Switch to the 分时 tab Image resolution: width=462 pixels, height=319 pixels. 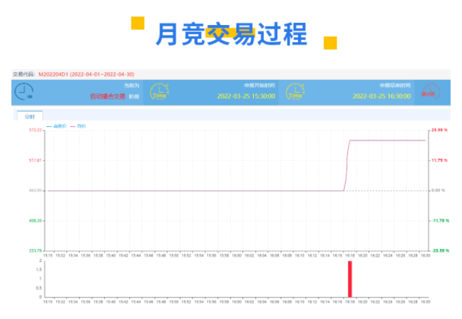[x=30, y=117]
